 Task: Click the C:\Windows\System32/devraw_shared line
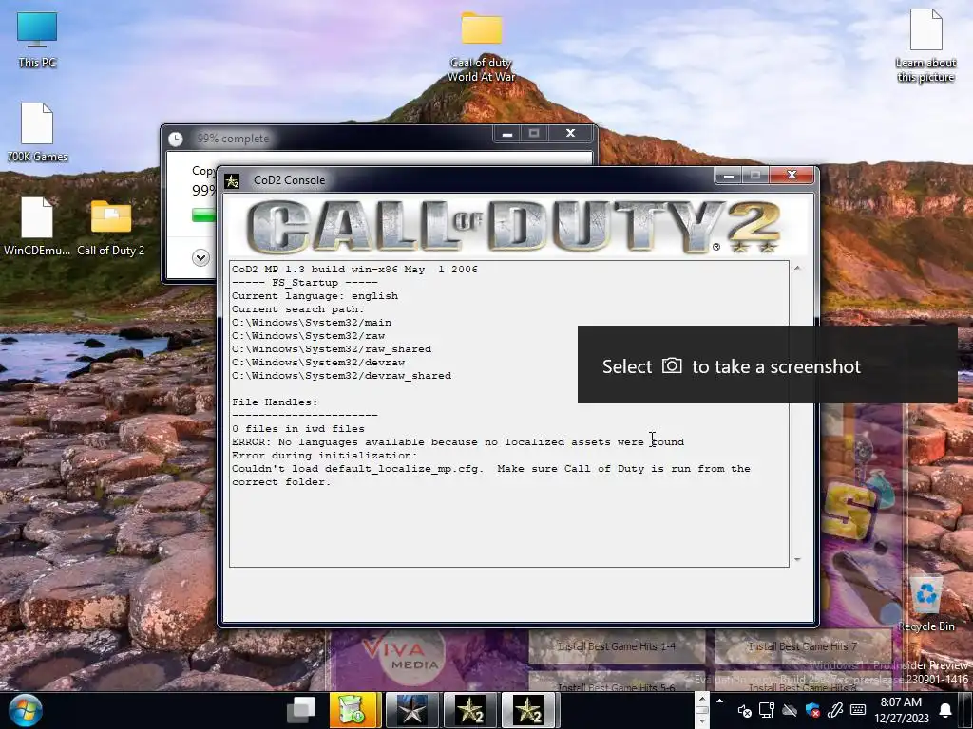pos(342,376)
